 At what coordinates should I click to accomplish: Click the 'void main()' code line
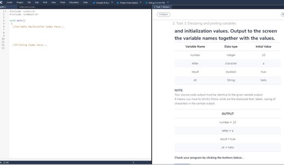17,20
